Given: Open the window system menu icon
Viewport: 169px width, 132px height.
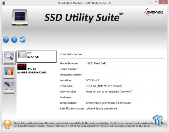Looking at the screenshot, I should click(4, 3).
